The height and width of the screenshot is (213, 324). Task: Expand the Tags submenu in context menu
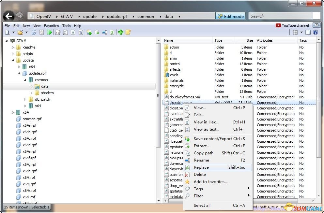pyautogui.click(x=218, y=189)
